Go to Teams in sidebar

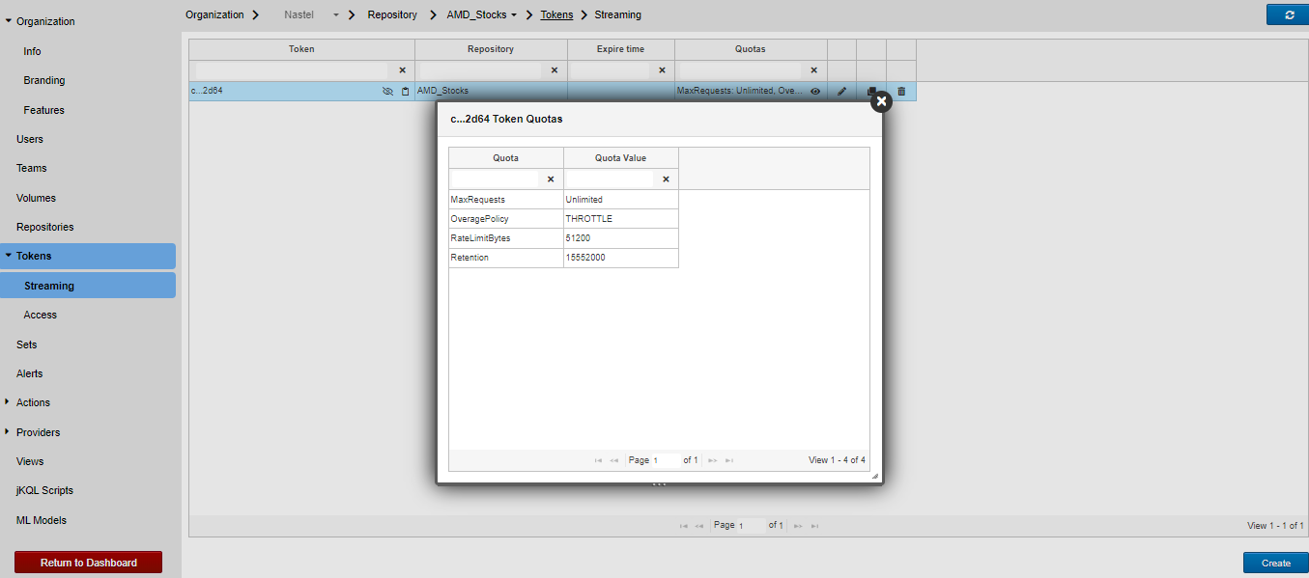coord(32,168)
